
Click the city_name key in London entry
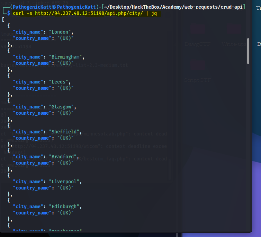coord(28,32)
